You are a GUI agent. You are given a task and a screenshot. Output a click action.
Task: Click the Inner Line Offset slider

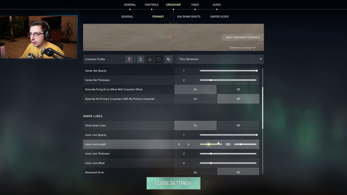(228, 163)
